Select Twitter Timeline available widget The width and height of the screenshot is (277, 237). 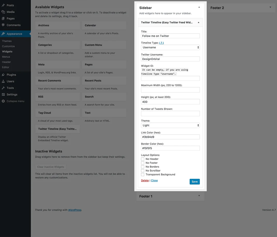(x=57, y=129)
